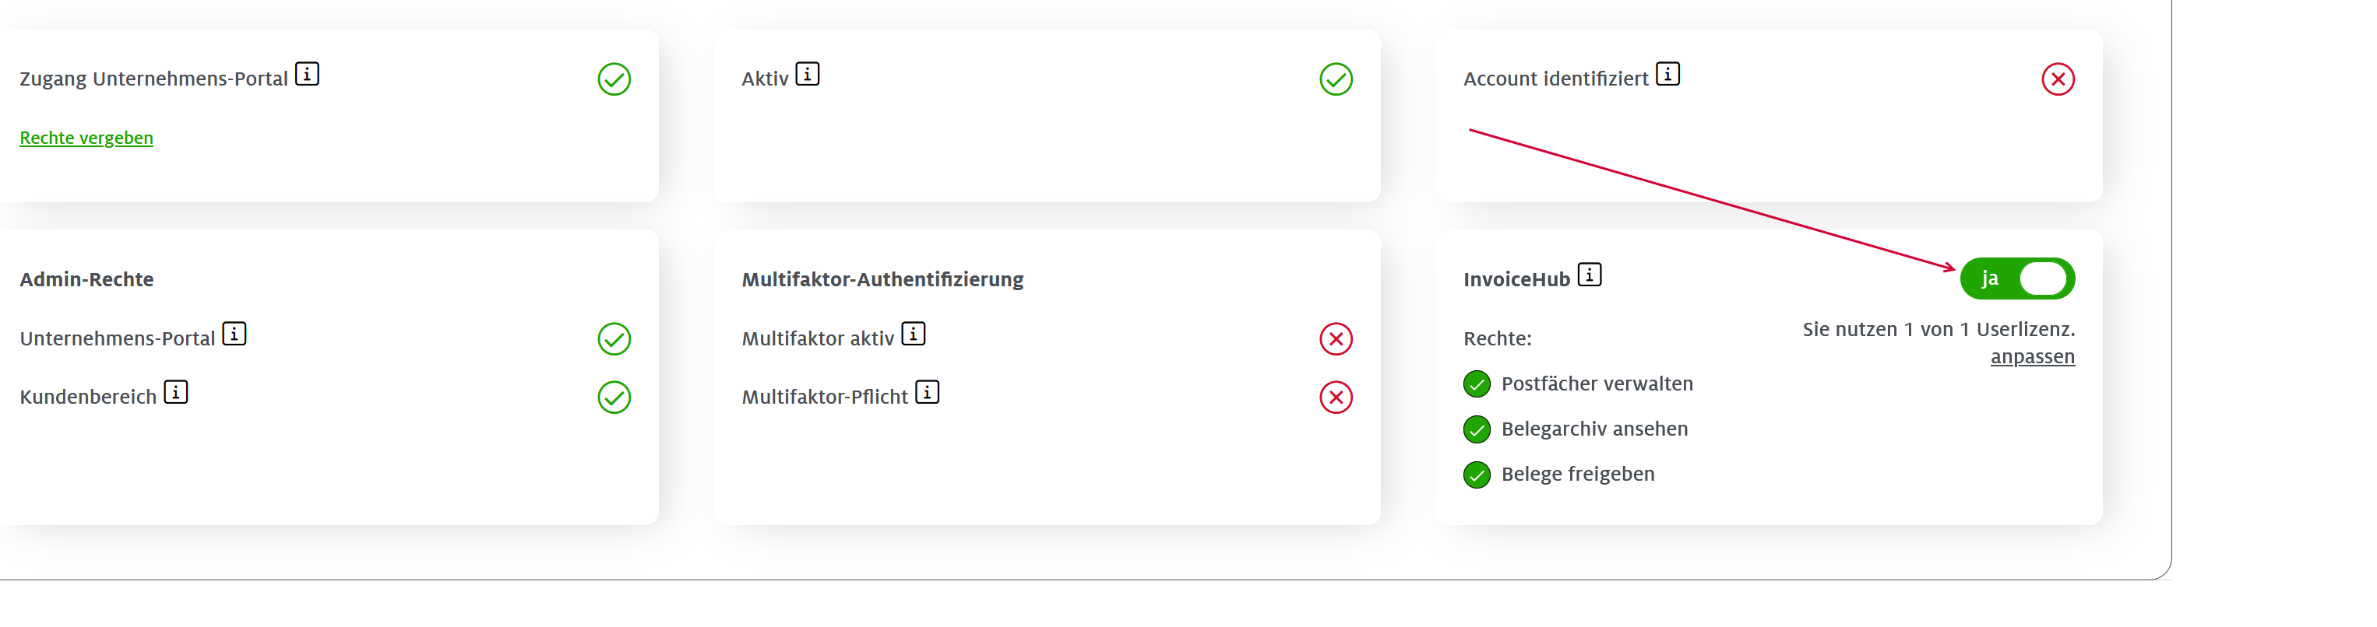Open the anpassen link for Userlizenz
Image resolution: width=2377 pixels, height=627 pixels.
tap(2032, 357)
